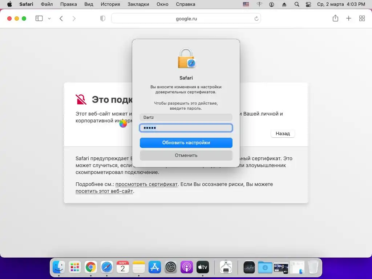Open System Preferences in the Dock
Image resolution: width=372 pixels, height=279 pixels.
pos(171,267)
